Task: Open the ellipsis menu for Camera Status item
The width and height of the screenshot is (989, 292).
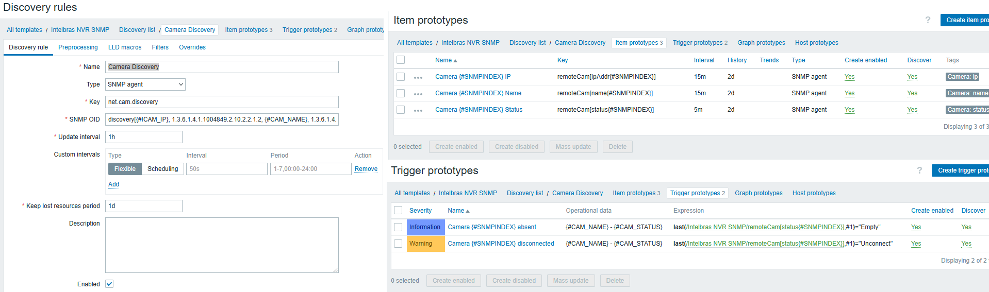Action: 418,110
